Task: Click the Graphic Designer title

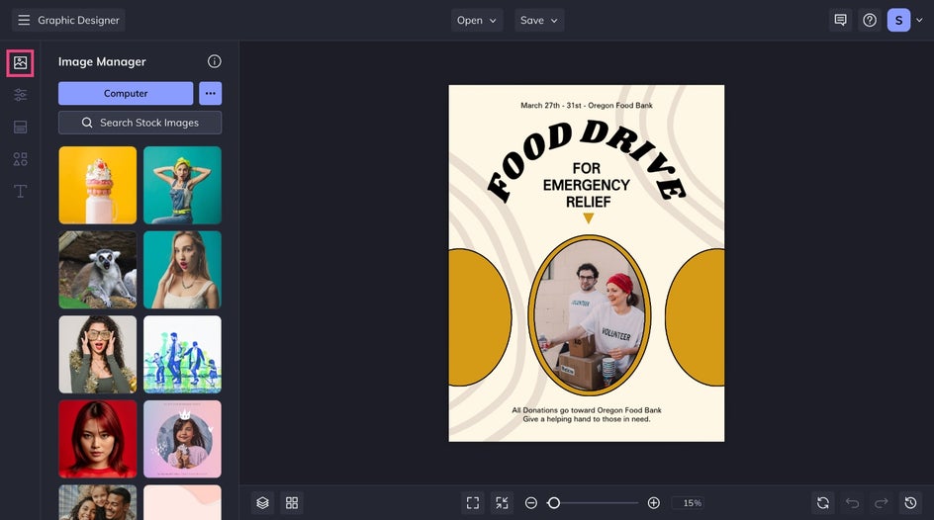Action: coord(78,20)
